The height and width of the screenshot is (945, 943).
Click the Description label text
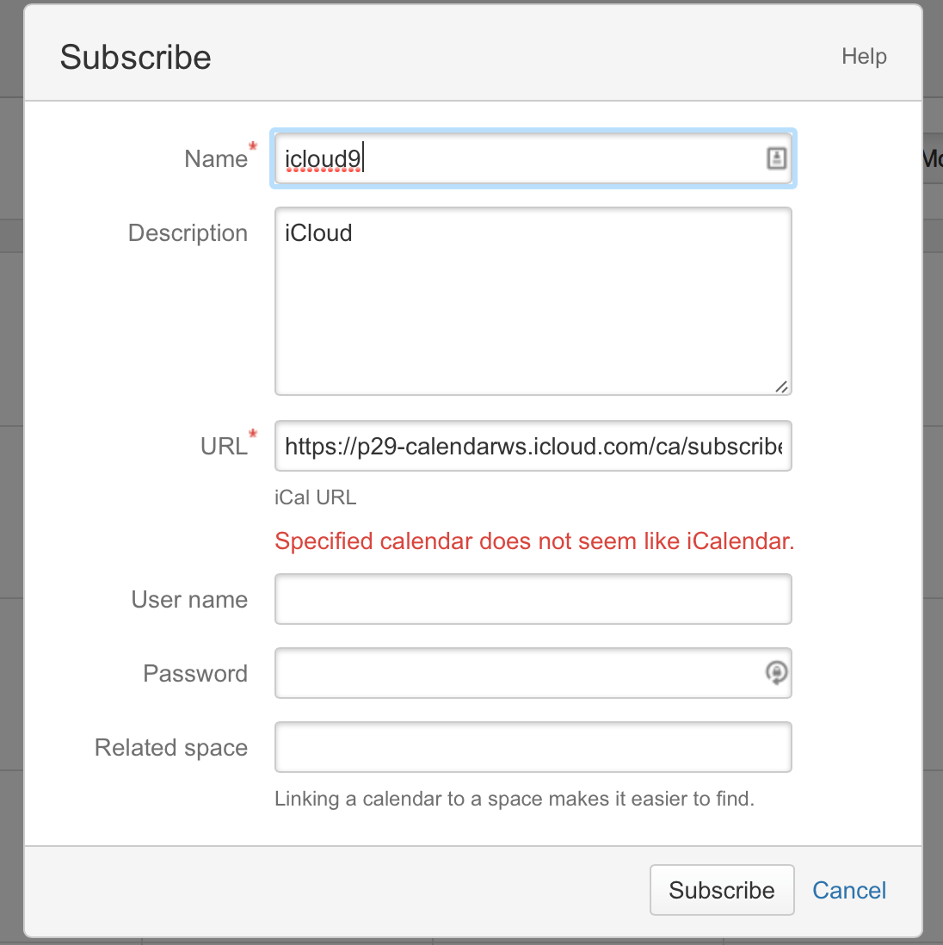click(188, 233)
